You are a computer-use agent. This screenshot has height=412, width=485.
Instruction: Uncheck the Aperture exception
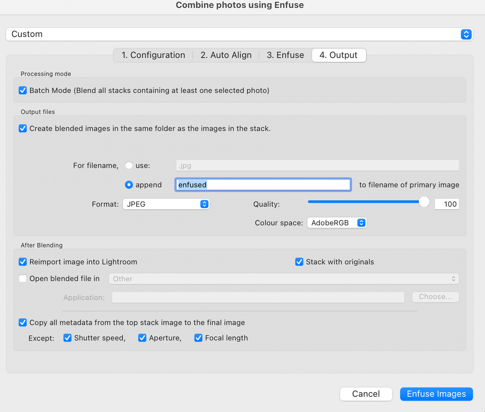tap(142, 338)
